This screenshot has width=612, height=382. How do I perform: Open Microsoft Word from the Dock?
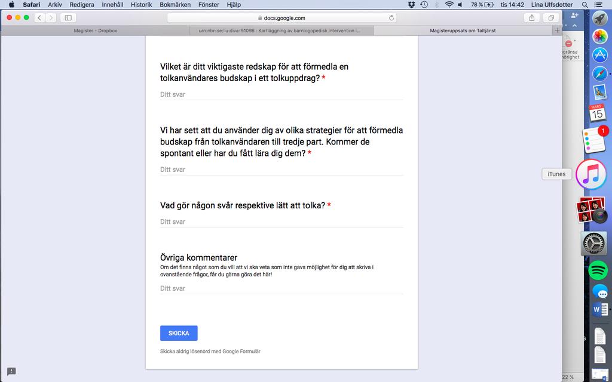click(599, 310)
